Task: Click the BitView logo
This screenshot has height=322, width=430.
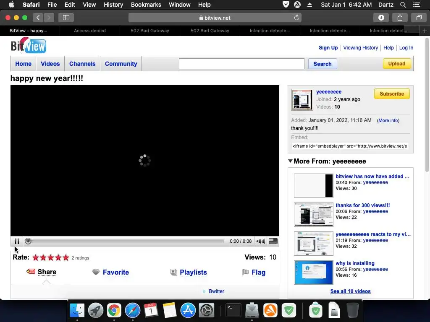Action: (x=29, y=45)
